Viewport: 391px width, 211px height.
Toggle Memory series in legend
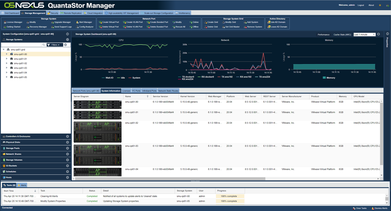pos(329,78)
